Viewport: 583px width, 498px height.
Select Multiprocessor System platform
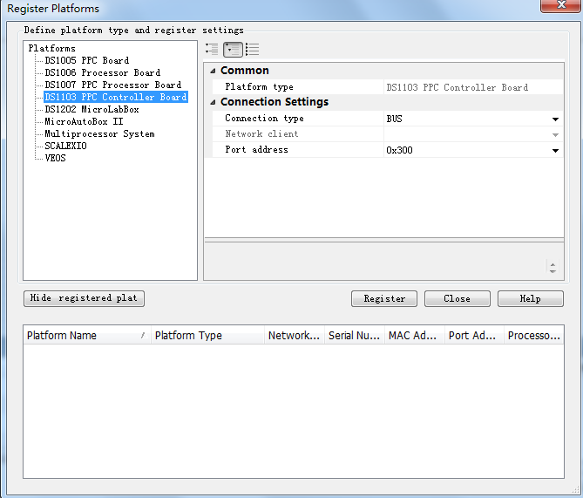(99, 134)
